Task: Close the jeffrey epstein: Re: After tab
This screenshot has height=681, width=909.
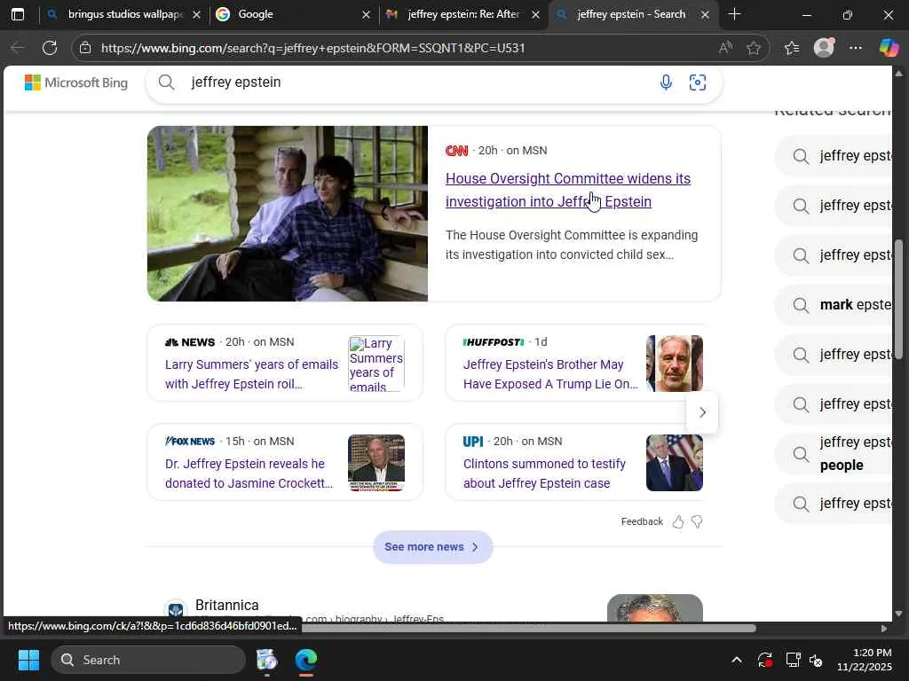Action: tap(535, 14)
